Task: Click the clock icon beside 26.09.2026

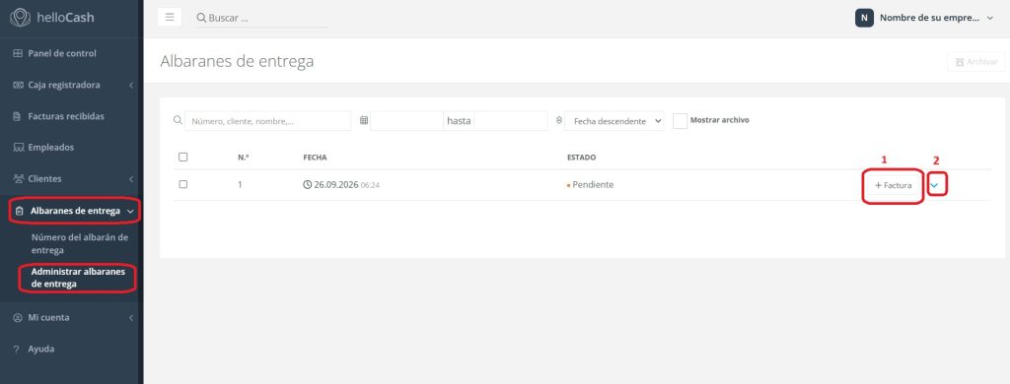Action: coord(308,184)
